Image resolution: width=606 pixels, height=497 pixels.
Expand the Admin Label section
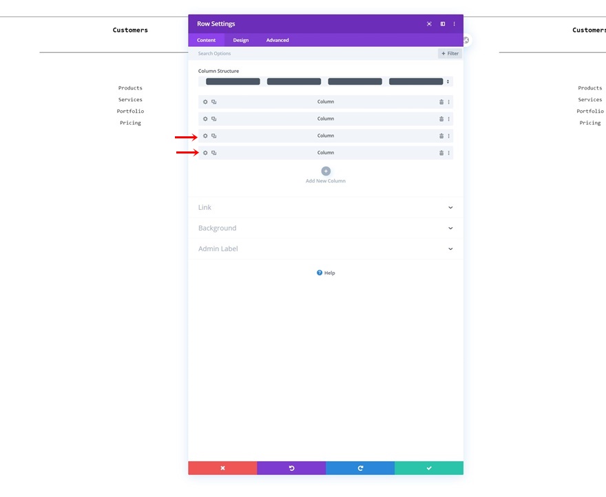[x=326, y=249]
